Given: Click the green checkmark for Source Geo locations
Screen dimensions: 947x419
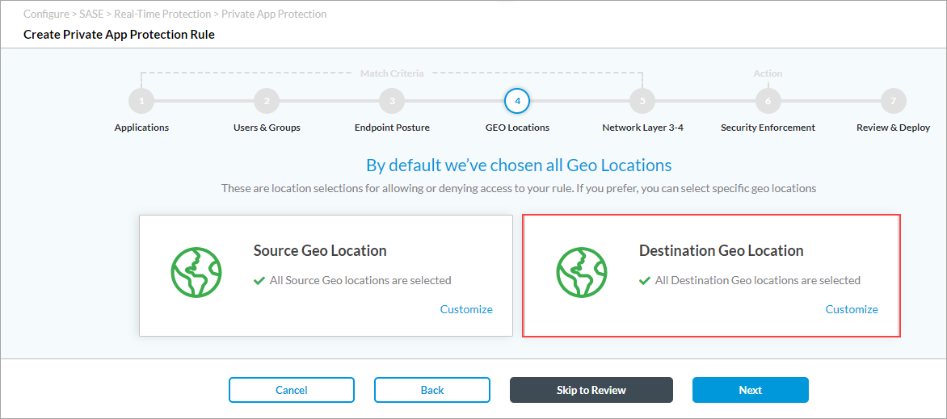Looking at the screenshot, I should click(x=259, y=281).
